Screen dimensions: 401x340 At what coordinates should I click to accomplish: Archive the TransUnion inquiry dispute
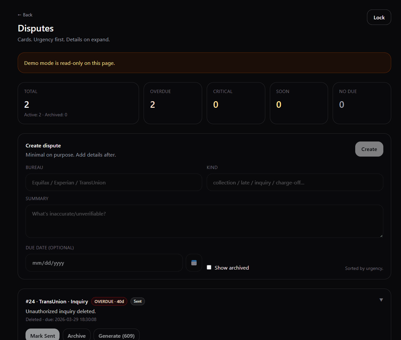click(x=77, y=335)
